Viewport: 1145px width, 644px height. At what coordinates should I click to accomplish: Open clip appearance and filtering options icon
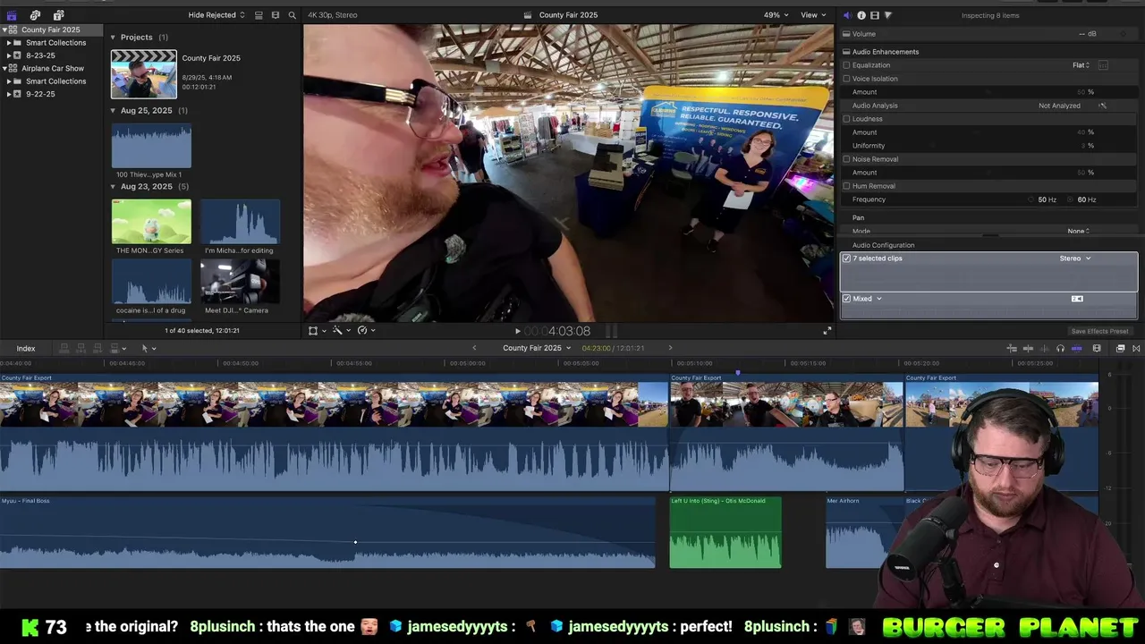coord(276,15)
